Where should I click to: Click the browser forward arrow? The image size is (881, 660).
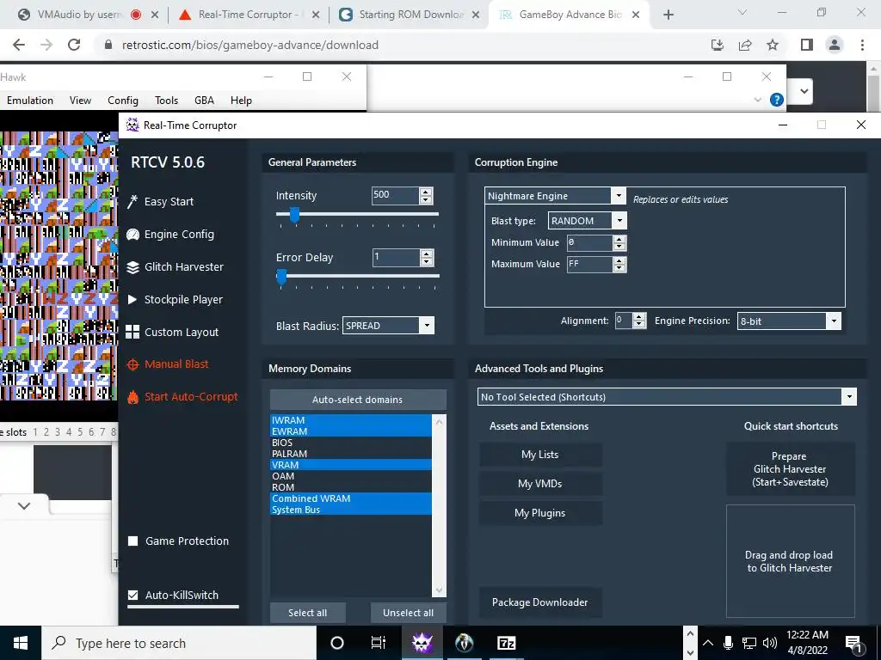46,45
